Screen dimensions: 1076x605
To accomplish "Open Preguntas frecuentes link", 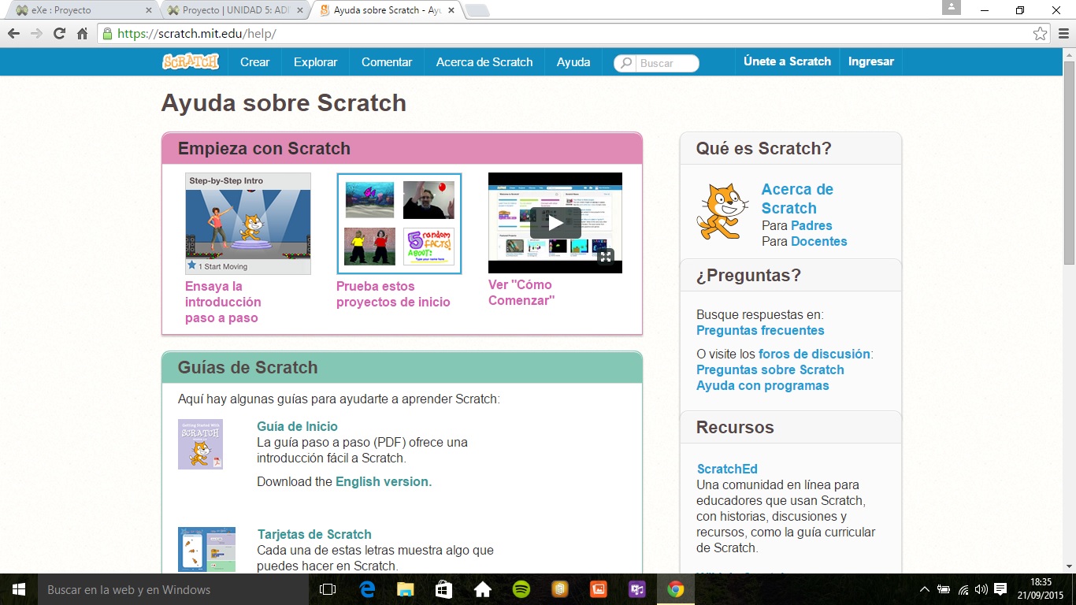I will [x=760, y=331].
